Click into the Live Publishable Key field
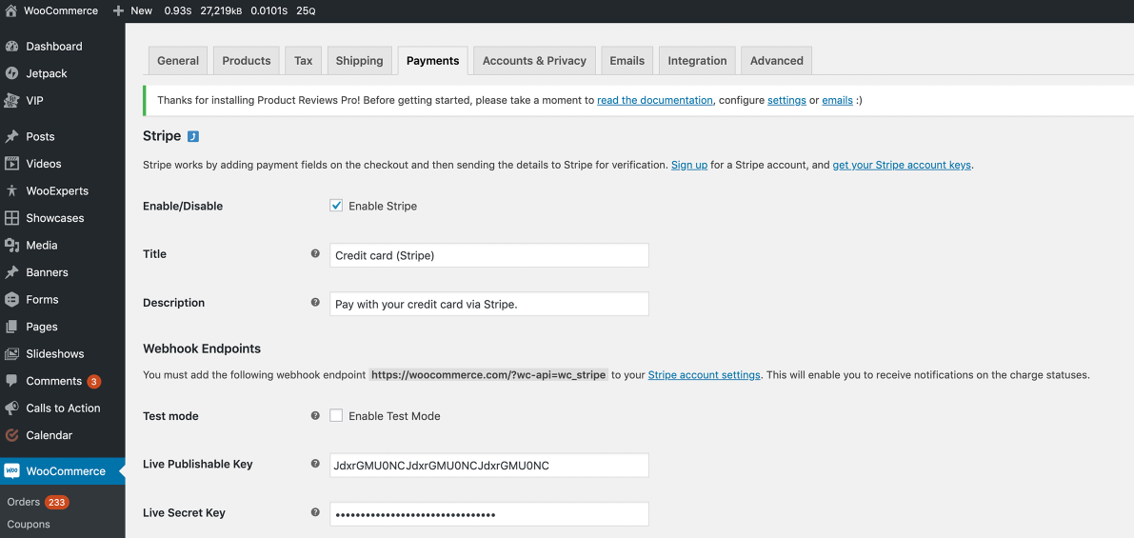Image resolution: width=1134 pixels, height=538 pixels. (488, 465)
